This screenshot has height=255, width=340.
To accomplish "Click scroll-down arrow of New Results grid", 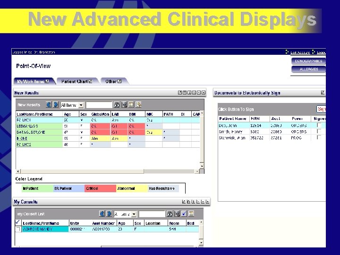I will (x=202, y=166).
